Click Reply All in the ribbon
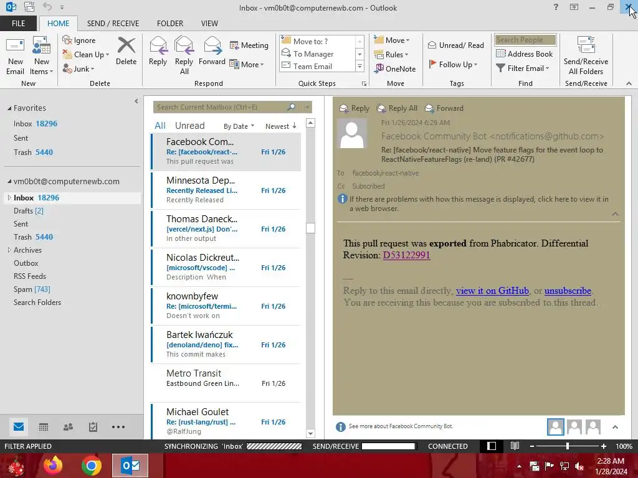638x478 pixels. click(x=184, y=56)
